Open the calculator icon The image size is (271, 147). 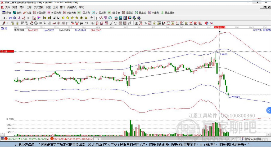coord(121,18)
